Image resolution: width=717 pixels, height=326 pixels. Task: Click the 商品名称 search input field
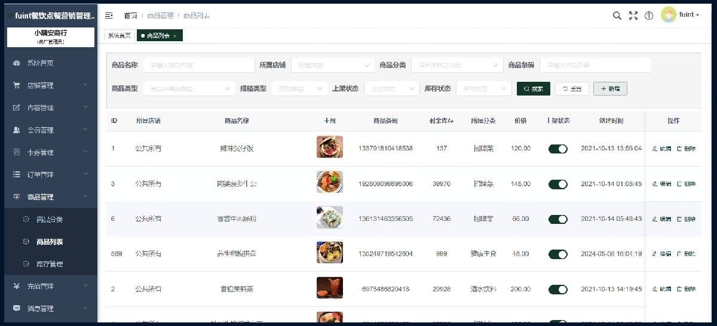pyautogui.click(x=199, y=65)
